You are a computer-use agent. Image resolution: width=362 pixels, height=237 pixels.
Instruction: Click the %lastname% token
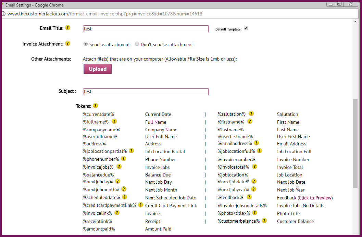[x=230, y=130]
